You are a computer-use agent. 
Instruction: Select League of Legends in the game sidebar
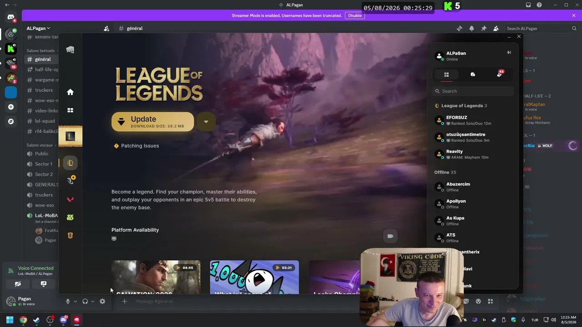70,163
